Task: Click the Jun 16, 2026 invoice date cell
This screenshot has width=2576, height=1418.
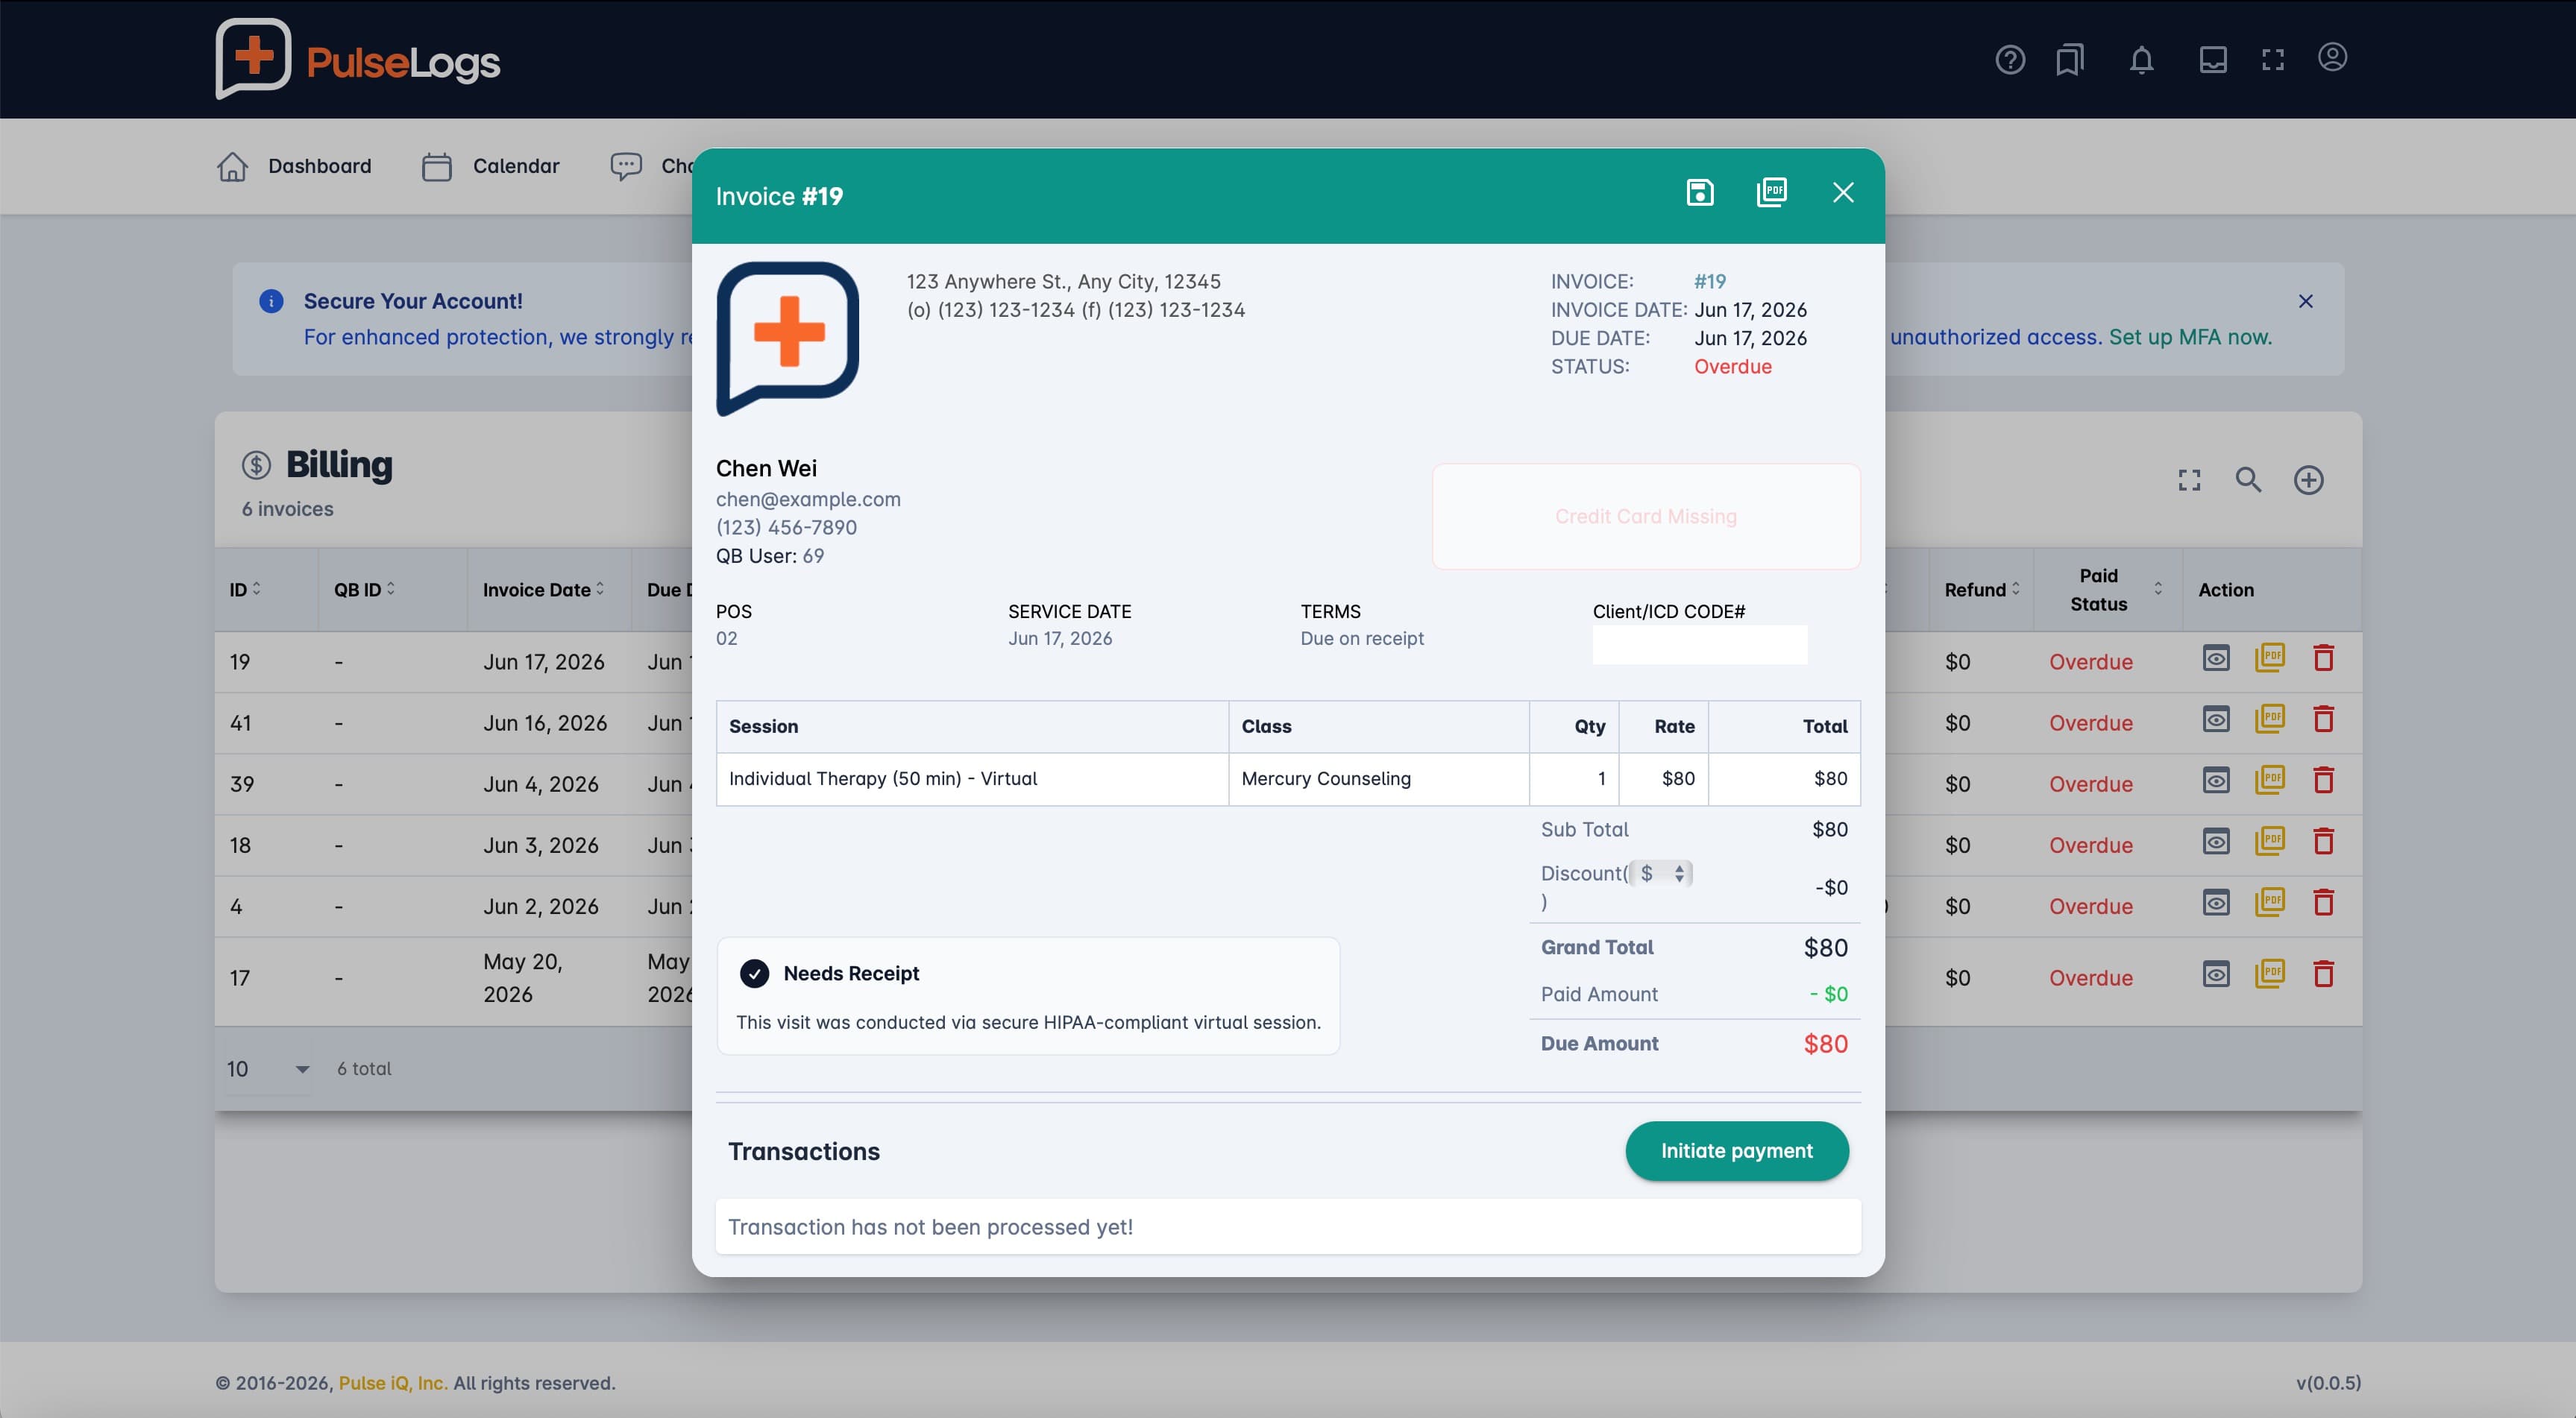Action: click(x=545, y=722)
